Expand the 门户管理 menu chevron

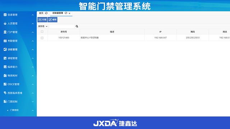point(33,32)
